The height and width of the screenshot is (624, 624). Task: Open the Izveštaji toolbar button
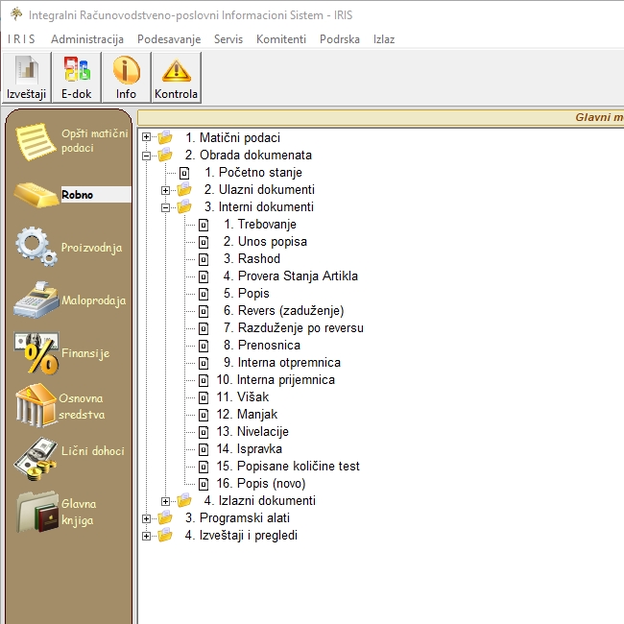27,78
